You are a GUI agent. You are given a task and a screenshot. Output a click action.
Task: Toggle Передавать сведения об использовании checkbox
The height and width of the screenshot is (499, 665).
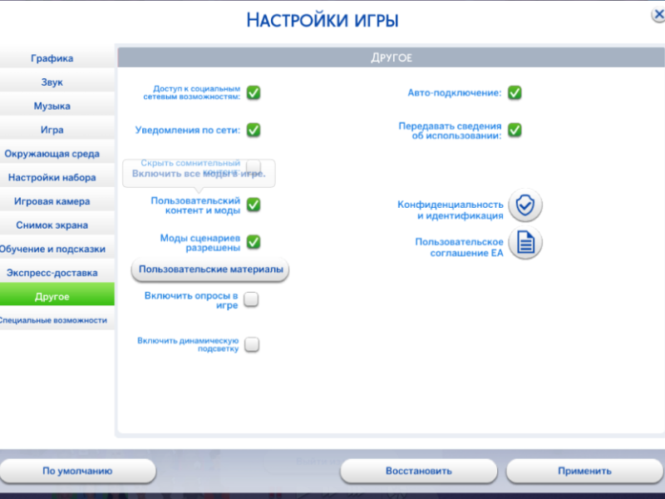point(515,130)
